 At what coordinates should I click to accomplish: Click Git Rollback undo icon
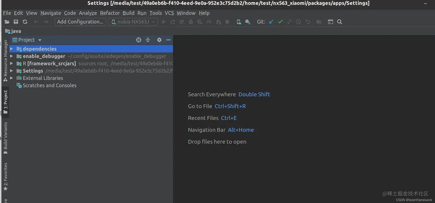(308, 22)
